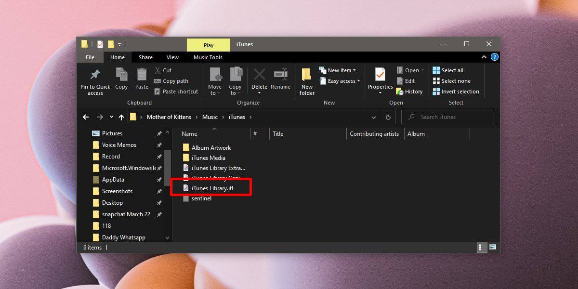Sort by the # column header

[x=260, y=134]
